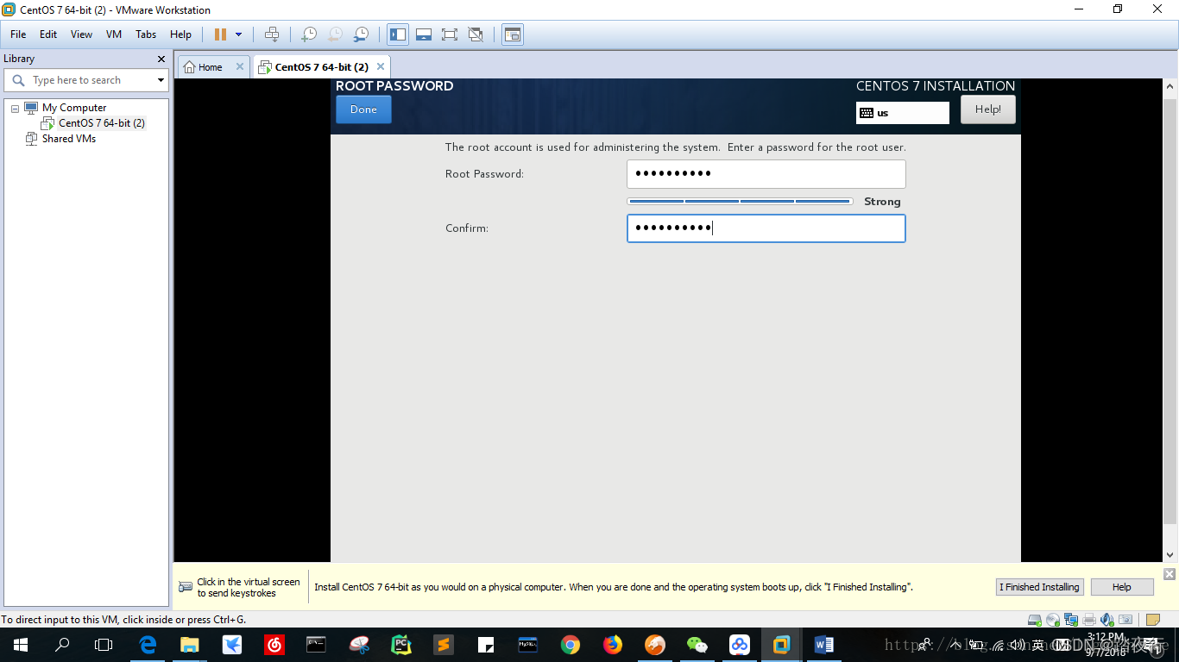1179x662 pixels.
Task: Open the command prompt taskbar icon
Action: point(317,645)
